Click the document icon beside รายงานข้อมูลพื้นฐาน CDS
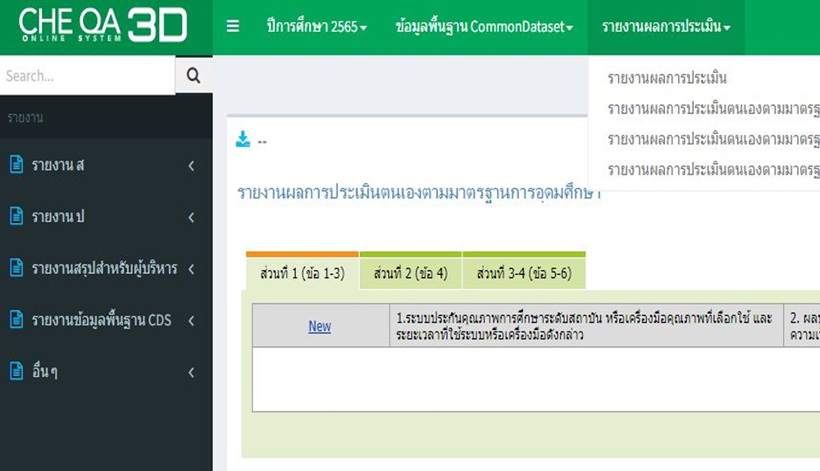This screenshot has width=820, height=471. (16, 320)
